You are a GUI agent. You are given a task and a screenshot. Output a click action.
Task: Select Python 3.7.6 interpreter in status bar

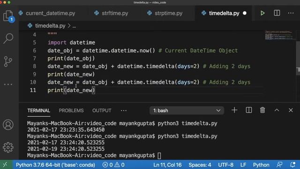pos(55,165)
